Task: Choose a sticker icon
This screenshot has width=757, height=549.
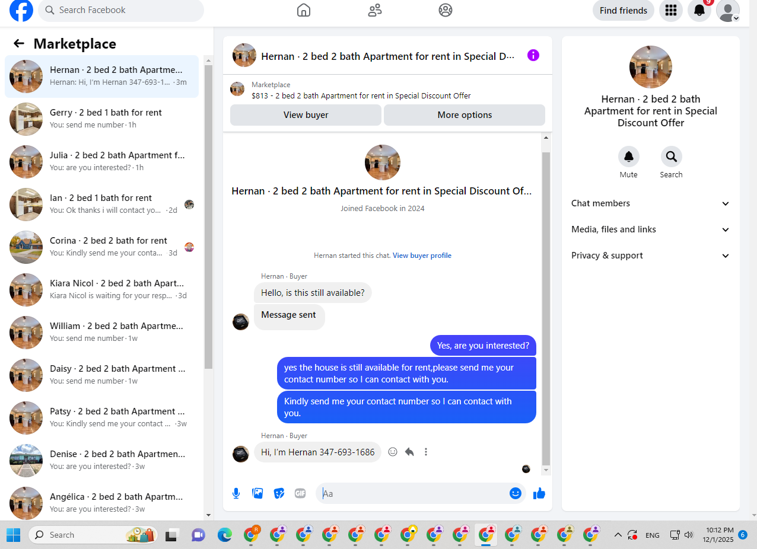Action: (x=279, y=493)
